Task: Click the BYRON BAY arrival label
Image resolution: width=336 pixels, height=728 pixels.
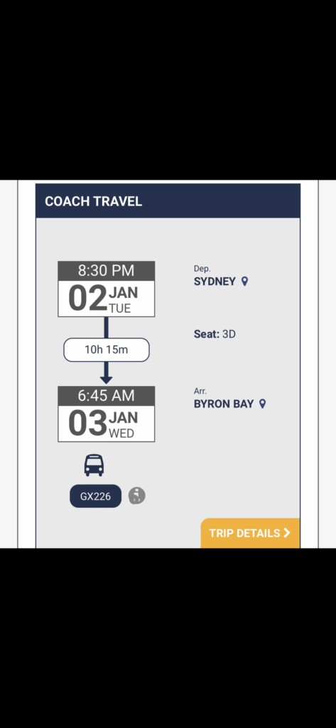Action: tap(224, 404)
